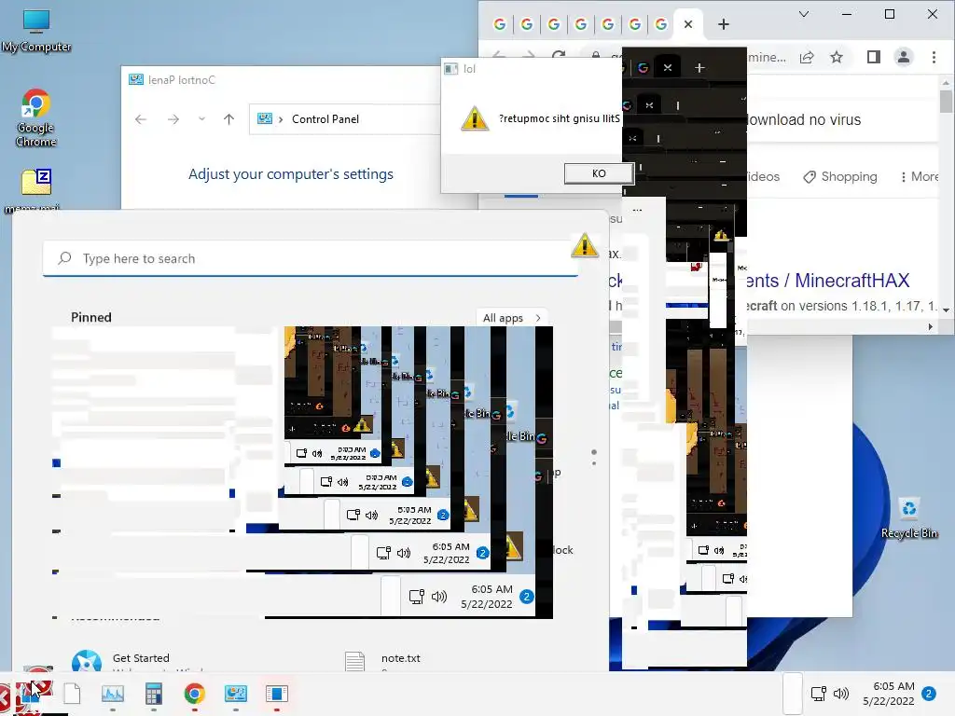Click Chrome vertical scrollbar thumb

point(946,101)
